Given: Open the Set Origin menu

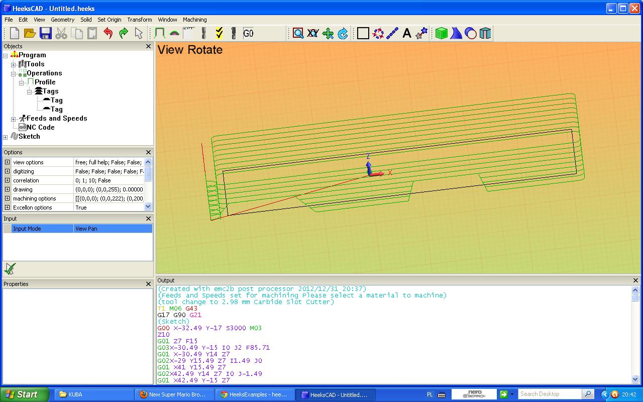Looking at the screenshot, I should click(x=110, y=20).
